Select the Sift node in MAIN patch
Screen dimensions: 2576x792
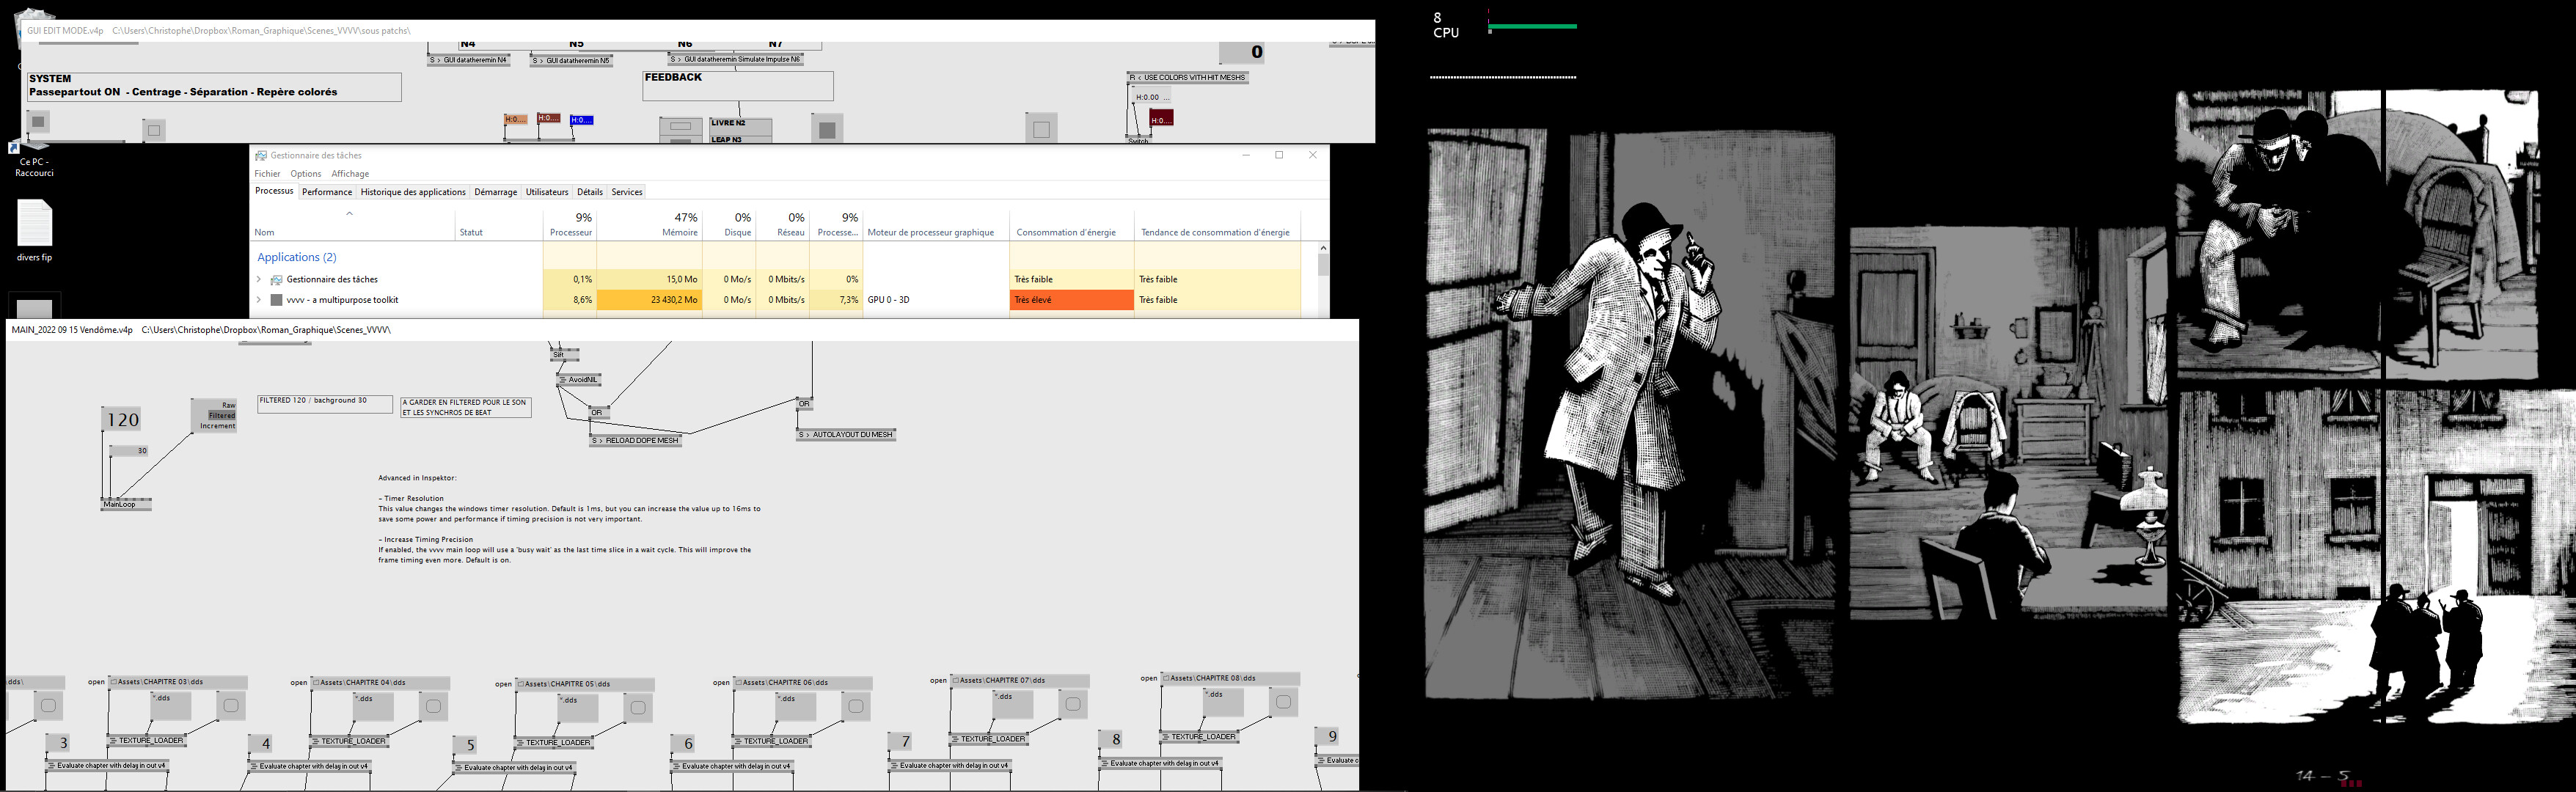(x=564, y=355)
